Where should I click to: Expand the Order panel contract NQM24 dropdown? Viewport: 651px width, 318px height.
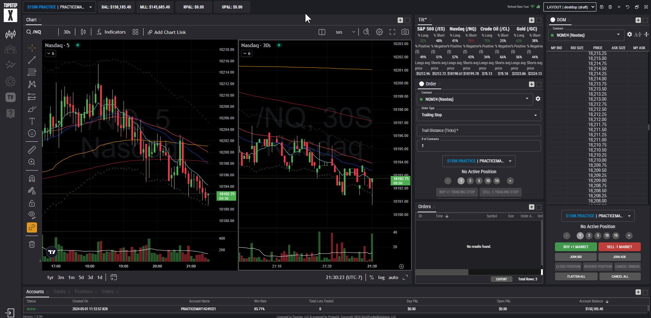pos(475,99)
